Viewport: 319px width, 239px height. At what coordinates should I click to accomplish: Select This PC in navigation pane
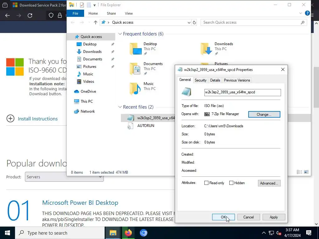87,101
